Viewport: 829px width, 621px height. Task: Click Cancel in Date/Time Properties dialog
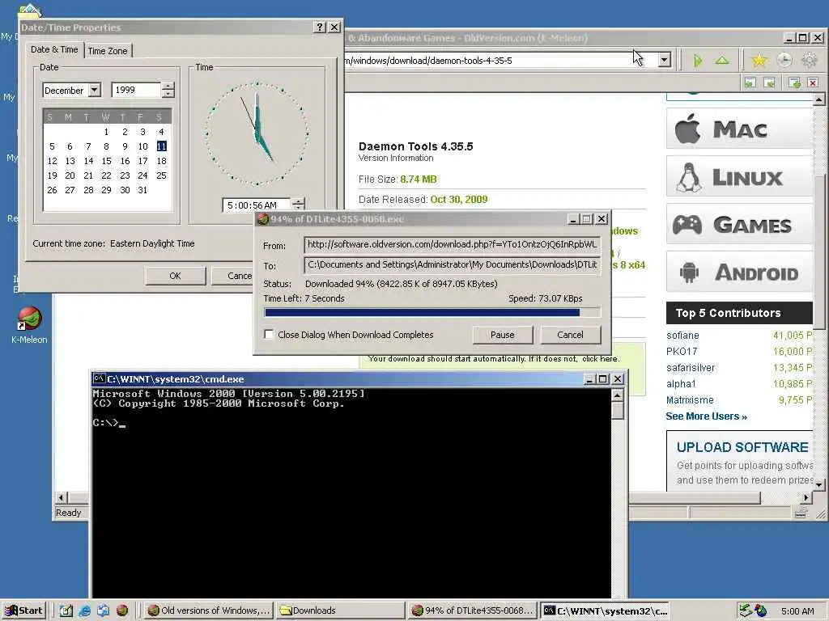pyautogui.click(x=232, y=276)
